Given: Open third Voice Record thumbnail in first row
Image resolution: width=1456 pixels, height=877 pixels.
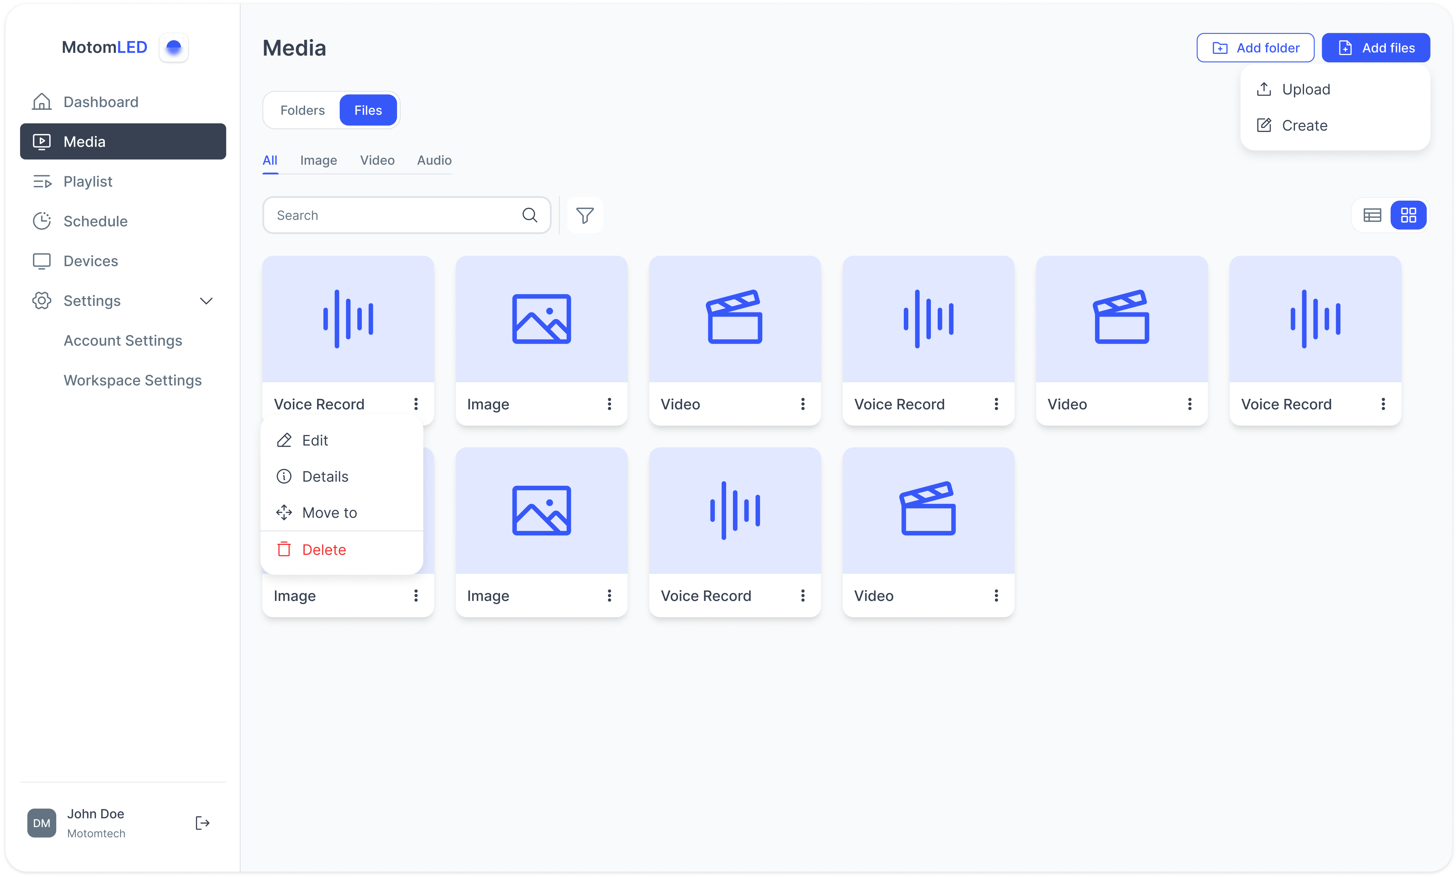Looking at the screenshot, I should point(1315,319).
